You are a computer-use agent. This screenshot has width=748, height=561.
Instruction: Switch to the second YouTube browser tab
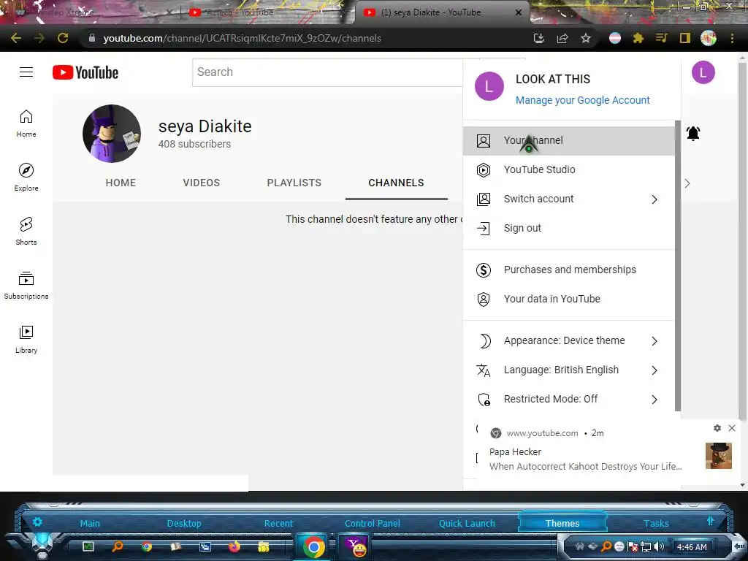click(x=267, y=12)
